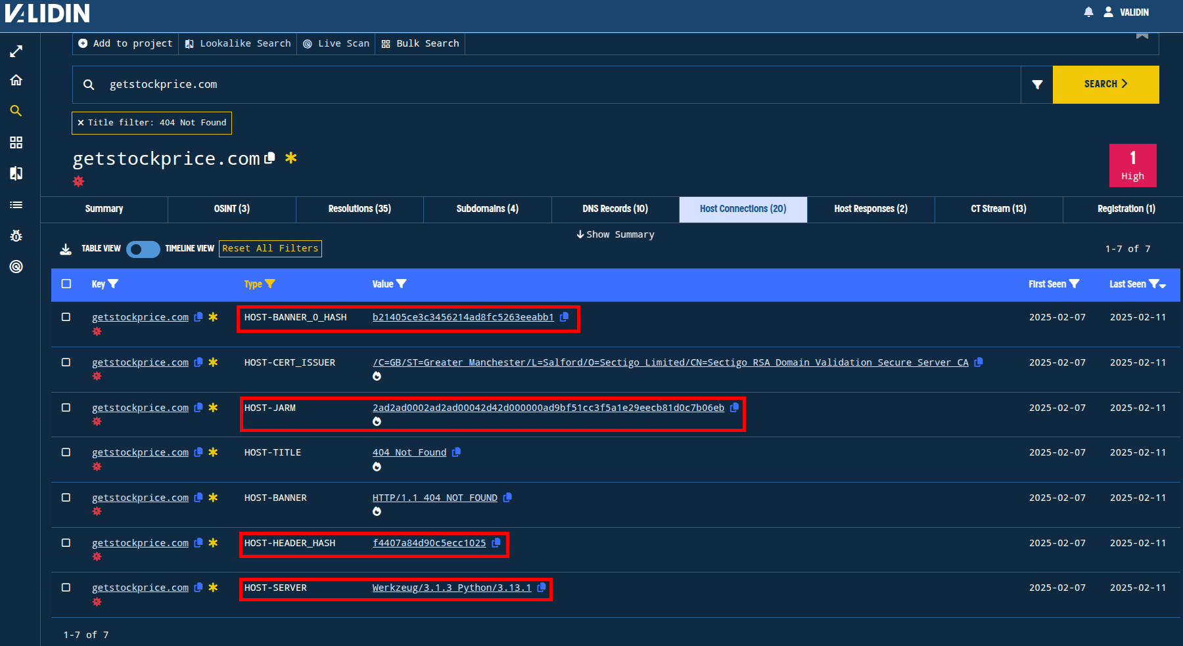This screenshot has width=1183, height=646.
Task: Open lookalike search icon in sidebar
Action: click(x=16, y=173)
